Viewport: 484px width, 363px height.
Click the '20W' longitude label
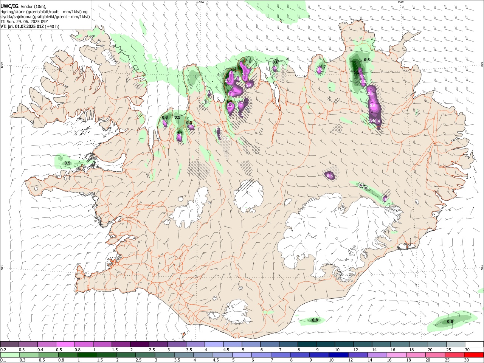click(x=201, y=2)
